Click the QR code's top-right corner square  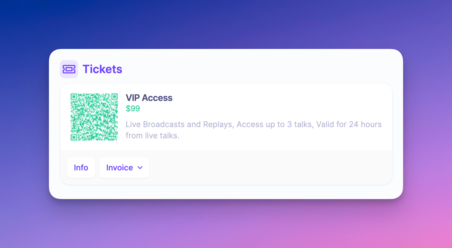[x=114, y=97]
